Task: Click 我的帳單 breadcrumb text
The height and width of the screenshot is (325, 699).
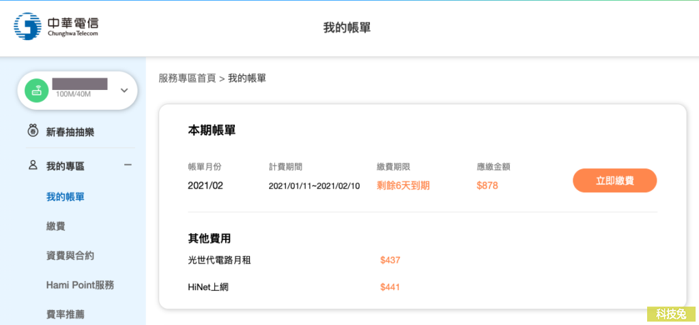Action: point(247,78)
